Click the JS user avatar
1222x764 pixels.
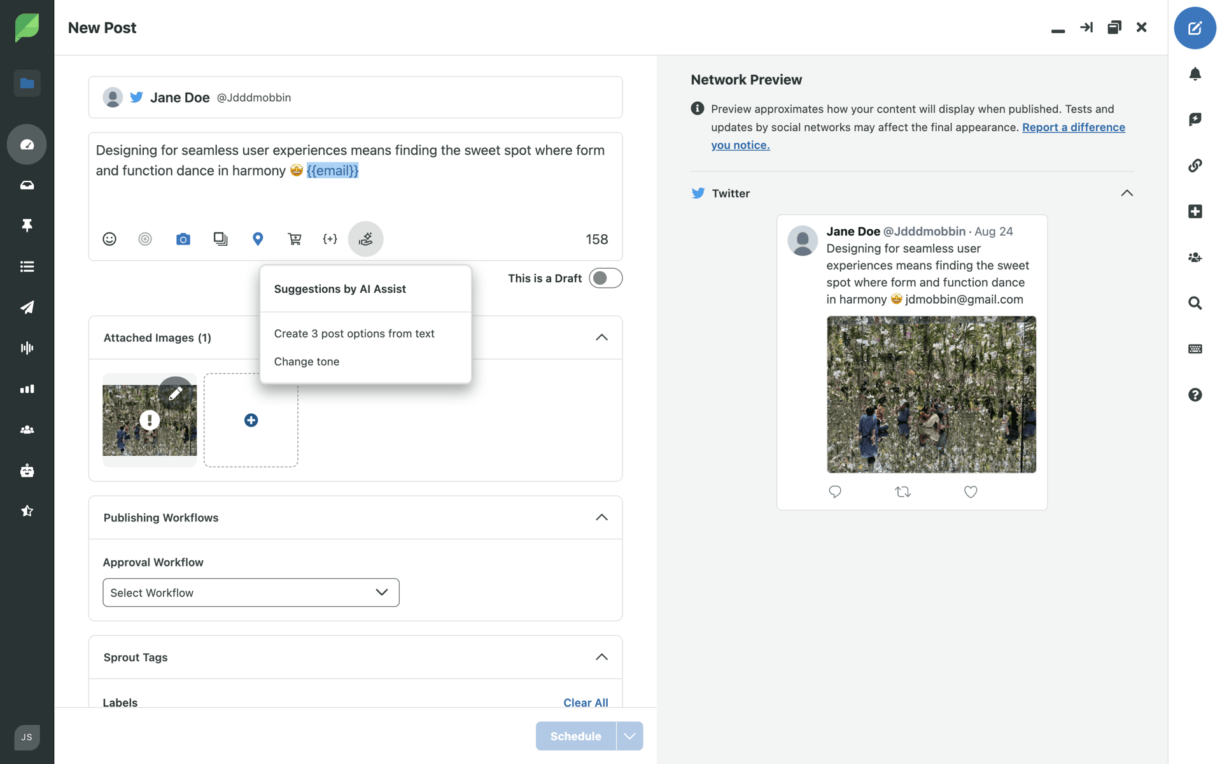(27, 737)
